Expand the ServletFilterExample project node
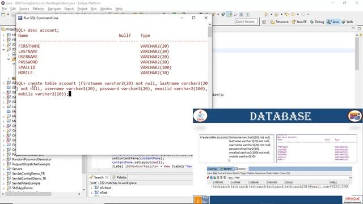 click(3, 183)
